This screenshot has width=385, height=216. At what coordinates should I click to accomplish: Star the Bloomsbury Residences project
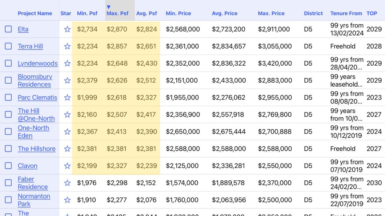67,81
